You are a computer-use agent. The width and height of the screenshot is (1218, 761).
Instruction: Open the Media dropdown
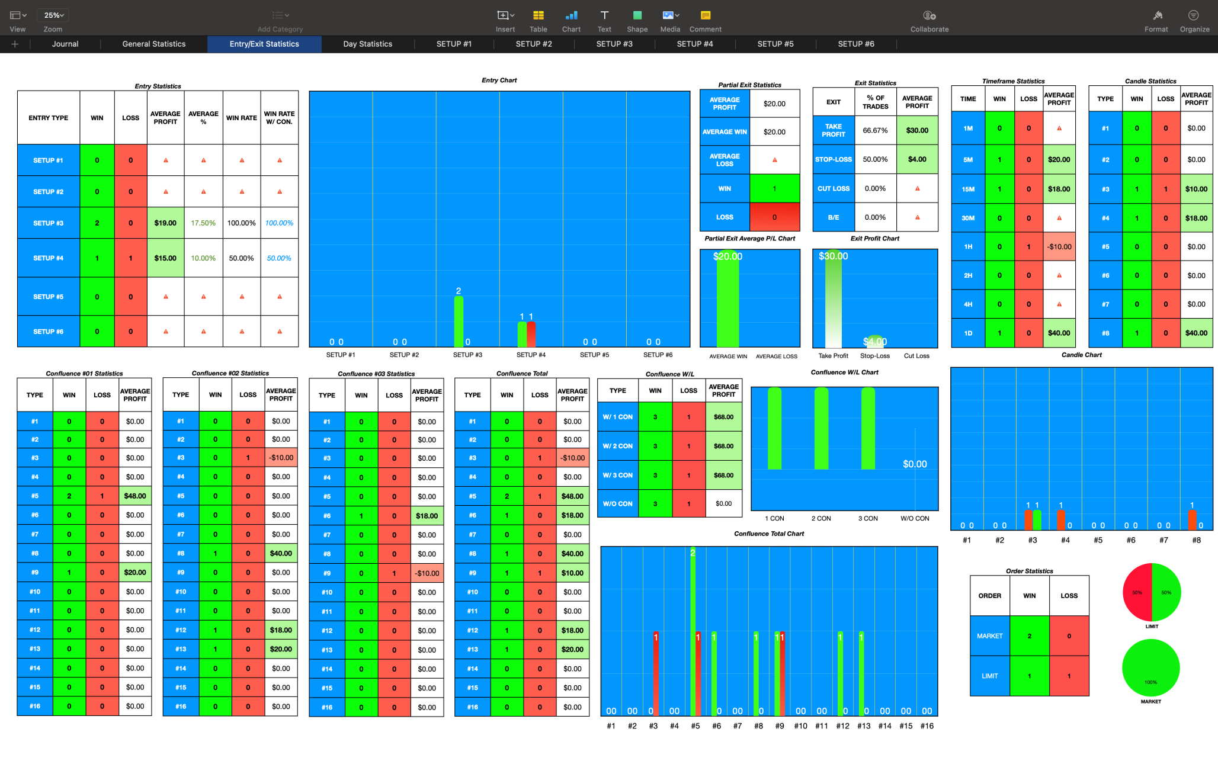670,15
